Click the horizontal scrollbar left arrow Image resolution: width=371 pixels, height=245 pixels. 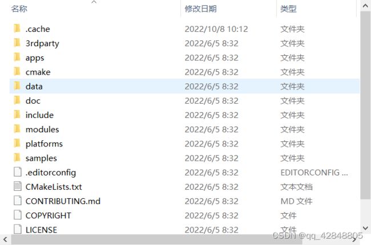5,239
